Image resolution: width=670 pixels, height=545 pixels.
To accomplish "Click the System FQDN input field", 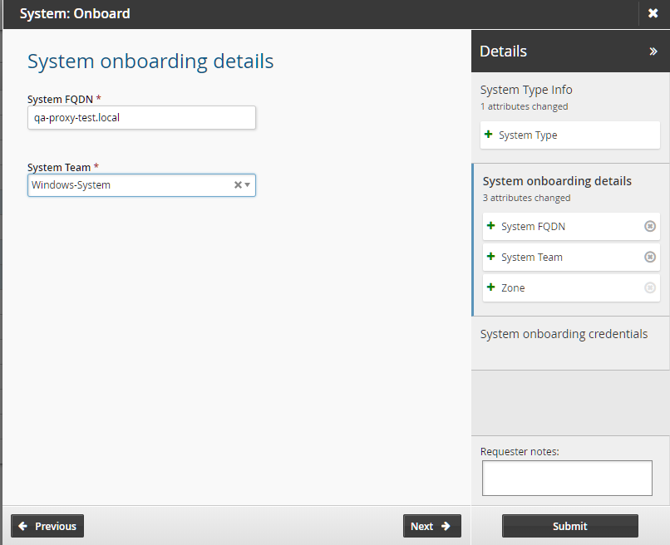I will [141, 118].
